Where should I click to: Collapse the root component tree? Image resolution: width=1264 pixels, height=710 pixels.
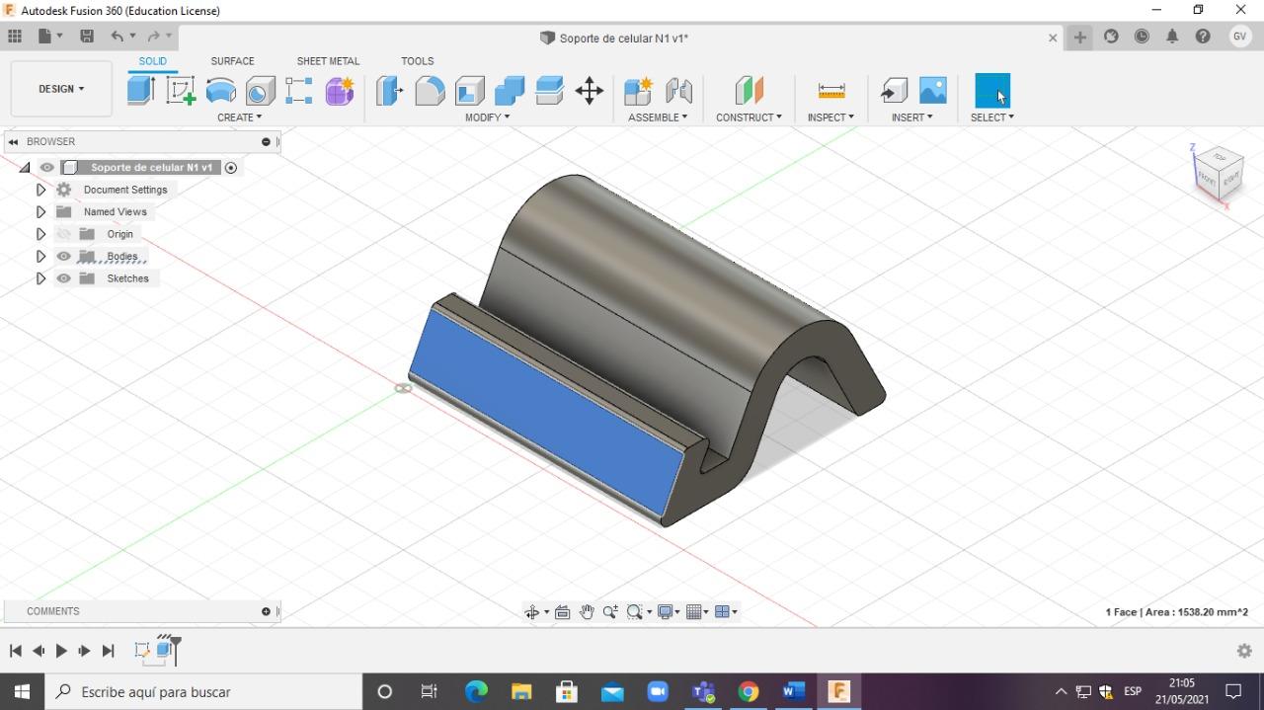pyautogui.click(x=25, y=168)
